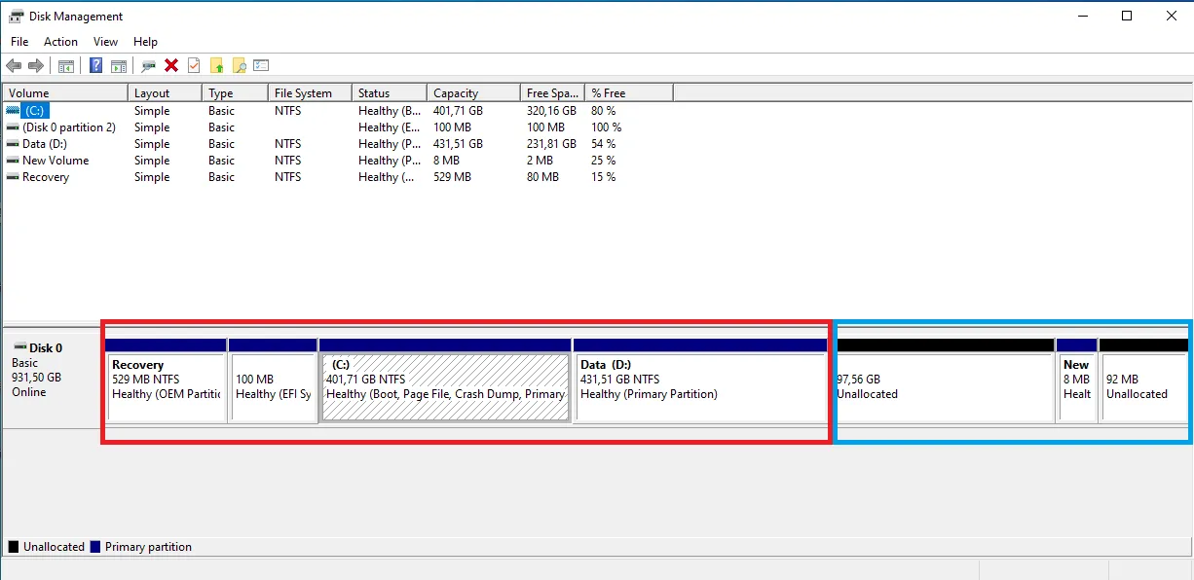The image size is (1194, 580).
Task: Click the folder with magnifier icon
Action: 239,66
